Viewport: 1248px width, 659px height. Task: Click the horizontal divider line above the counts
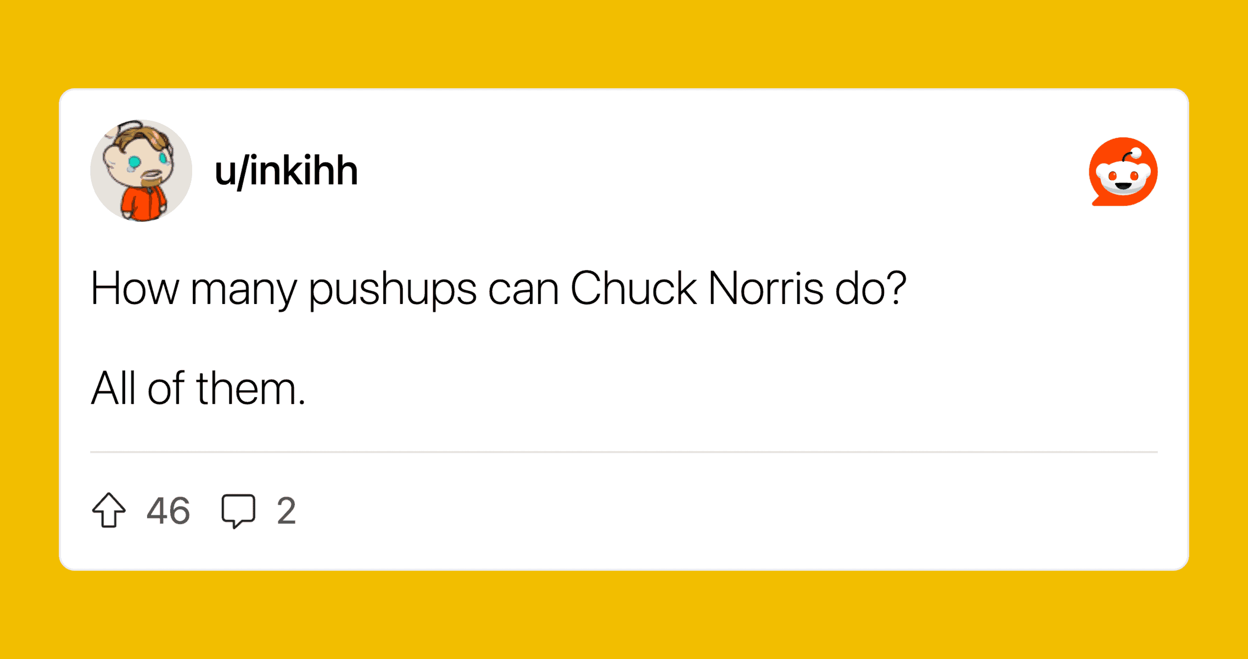coord(624,452)
